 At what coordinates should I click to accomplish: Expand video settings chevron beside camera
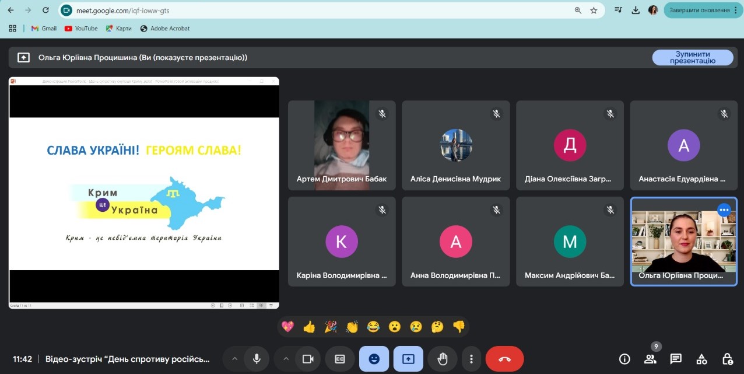tap(286, 359)
